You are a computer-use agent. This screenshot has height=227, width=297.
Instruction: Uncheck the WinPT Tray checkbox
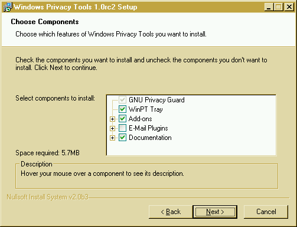point(122,109)
